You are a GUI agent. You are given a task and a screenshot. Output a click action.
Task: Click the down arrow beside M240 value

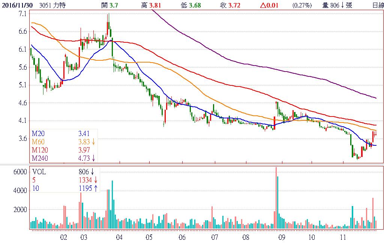click(93, 158)
